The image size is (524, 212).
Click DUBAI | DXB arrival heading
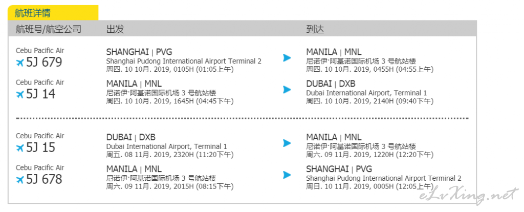tap(331, 83)
